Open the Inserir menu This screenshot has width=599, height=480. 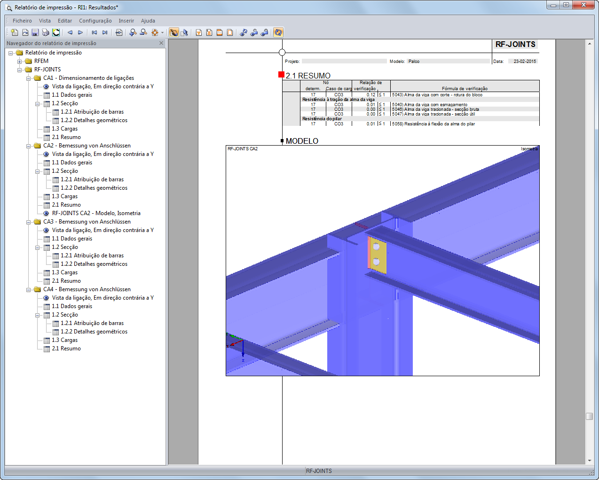point(126,21)
